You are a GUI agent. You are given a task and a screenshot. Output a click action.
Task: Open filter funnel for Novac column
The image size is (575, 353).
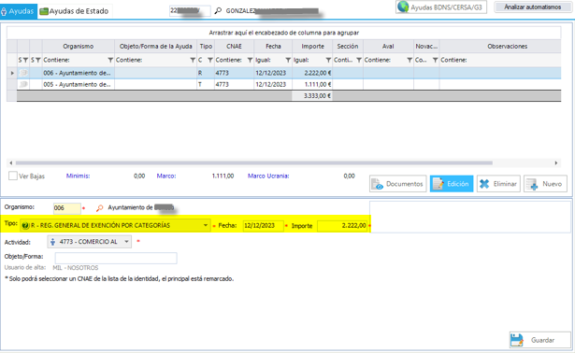[x=435, y=60]
